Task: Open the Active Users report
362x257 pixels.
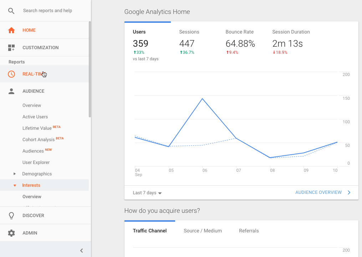Action: [x=35, y=117]
